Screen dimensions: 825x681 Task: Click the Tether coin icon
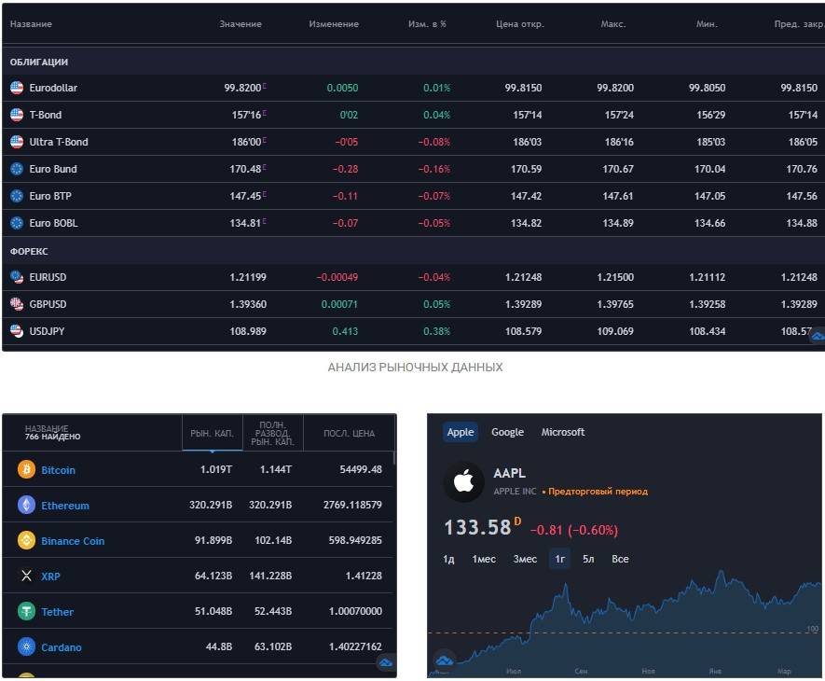tap(26, 612)
